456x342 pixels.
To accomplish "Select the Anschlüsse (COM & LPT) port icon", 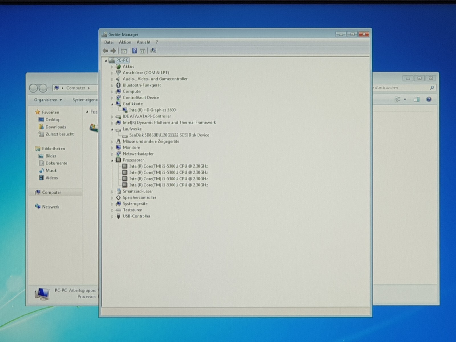I will coord(119,73).
